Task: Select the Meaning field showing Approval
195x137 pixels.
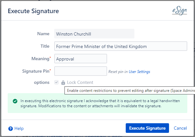Action: pos(81,59)
